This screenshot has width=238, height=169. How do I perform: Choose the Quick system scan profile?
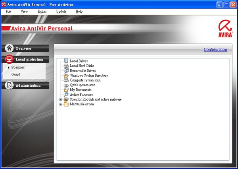pos(83,85)
